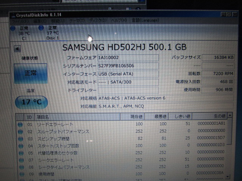The height and width of the screenshot is (181, 242).
Task: Open the 機能(U) menu
Action: [58, 21]
